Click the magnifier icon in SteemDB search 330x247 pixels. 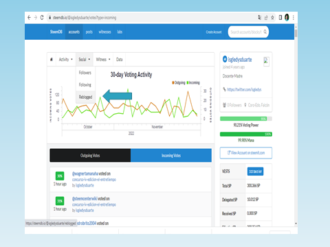[x=265, y=32]
